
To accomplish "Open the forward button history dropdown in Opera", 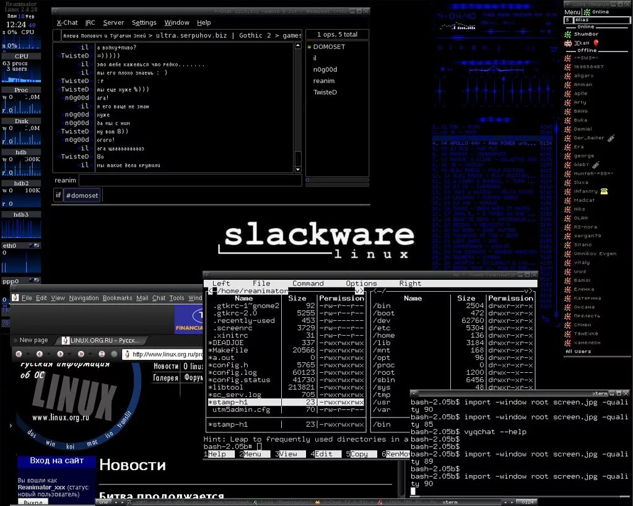I will click(x=69, y=354).
